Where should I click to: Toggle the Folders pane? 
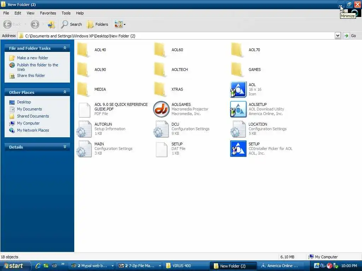(x=98, y=24)
